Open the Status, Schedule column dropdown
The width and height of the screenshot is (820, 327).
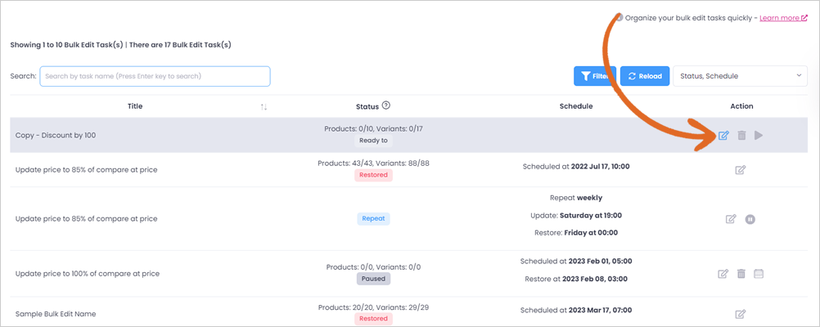(741, 76)
